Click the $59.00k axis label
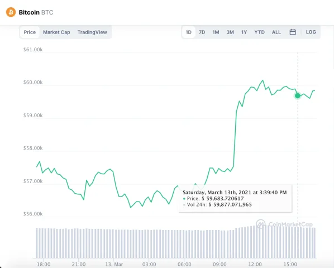Image resolution: width=334 pixels, height=268 pixels. 33,116
